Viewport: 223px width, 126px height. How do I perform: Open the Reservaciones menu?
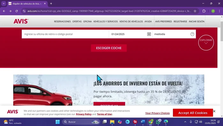(62, 22)
